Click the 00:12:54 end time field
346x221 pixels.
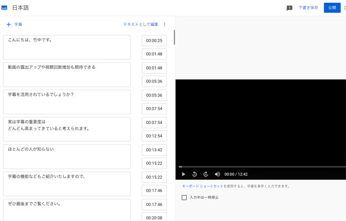tap(154, 136)
